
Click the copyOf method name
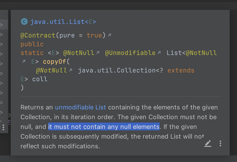(54, 62)
